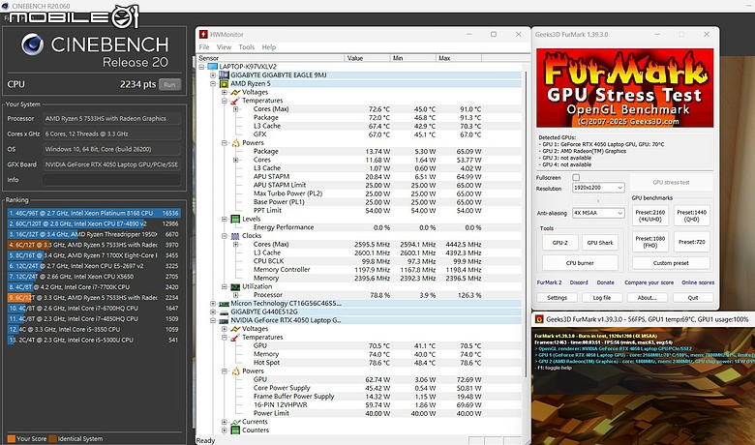755x445 pixels.
Task: Click the Sensor column header
Action: [x=271, y=58]
